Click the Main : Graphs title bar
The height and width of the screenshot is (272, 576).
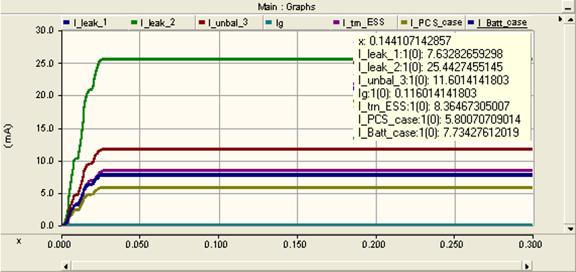(286, 7)
